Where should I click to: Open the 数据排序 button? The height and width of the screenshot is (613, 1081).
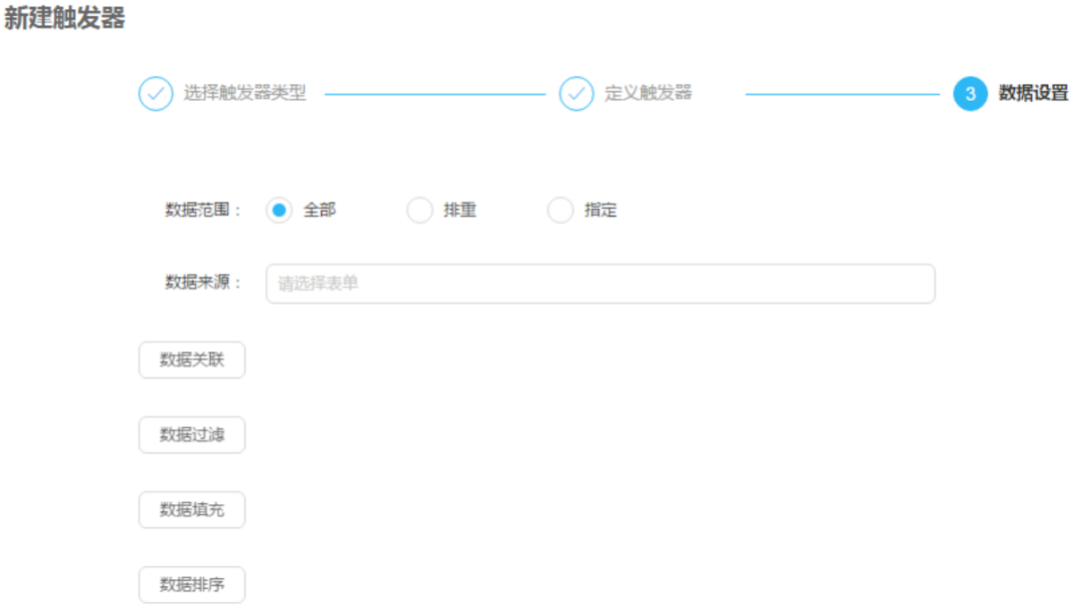click(x=192, y=585)
